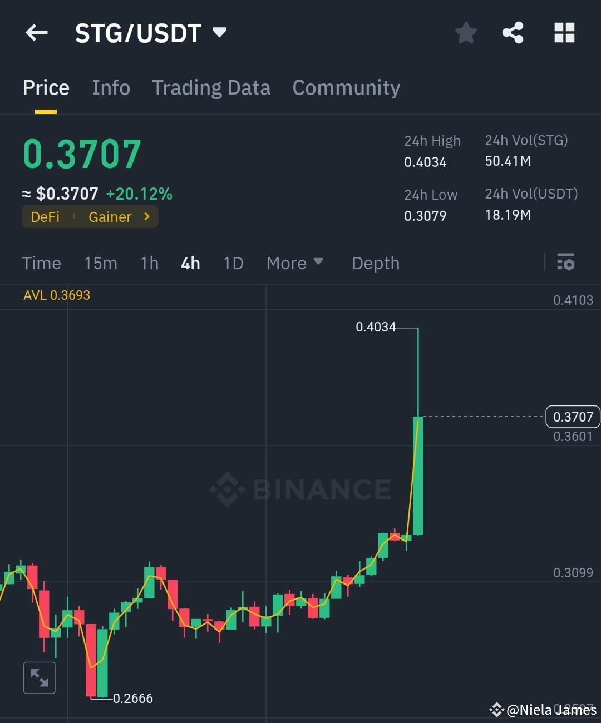The width and height of the screenshot is (601, 723).
Task: Expand the chart to fullscreen
Action: pyautogui.click(x=39, y=677)
